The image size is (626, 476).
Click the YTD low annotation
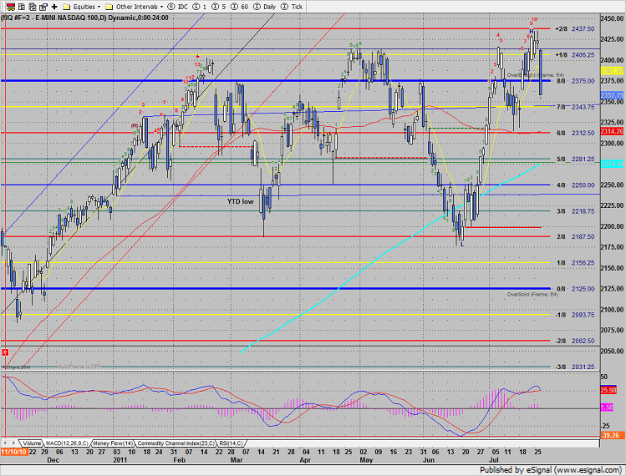pos(241,201)
